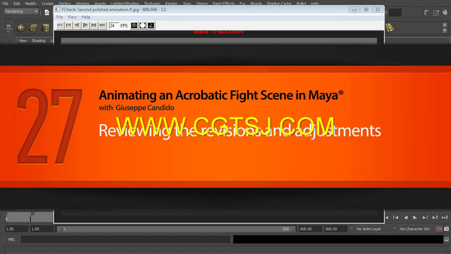The width and height of the screenshot is (451, 254).
Task: Open viewport View menu in Maya
Action: [x=23, y=41]
